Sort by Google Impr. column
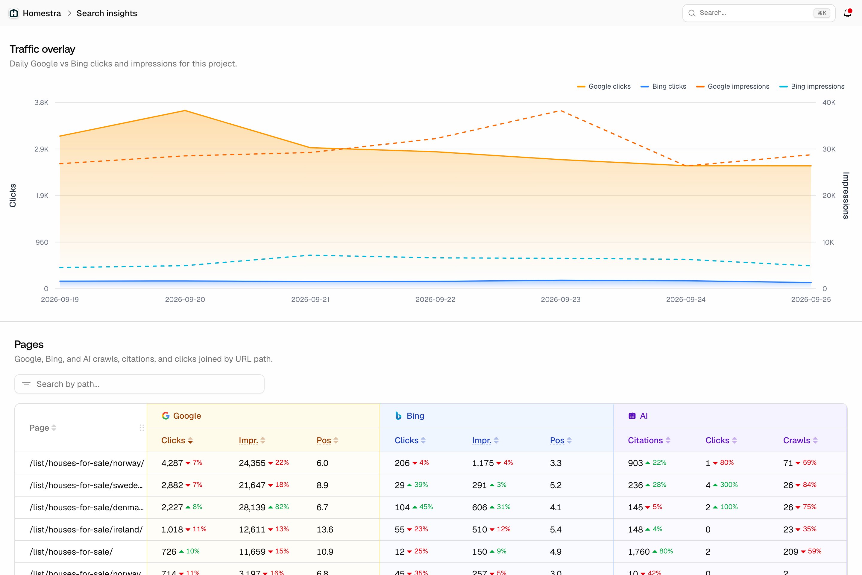Screen dimensions: 862x575 pos(252,440)
